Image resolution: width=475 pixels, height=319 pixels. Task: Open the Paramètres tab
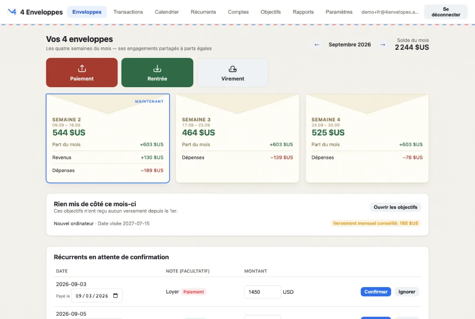tap(339, 12)
